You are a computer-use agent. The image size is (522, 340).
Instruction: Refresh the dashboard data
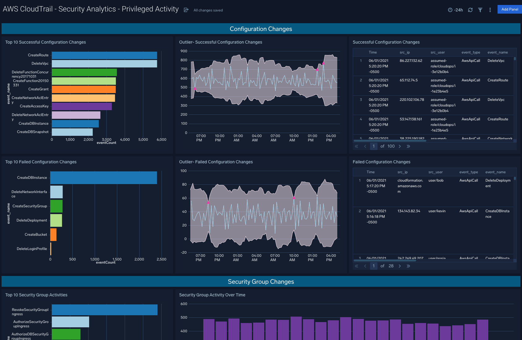click(470, 10)
